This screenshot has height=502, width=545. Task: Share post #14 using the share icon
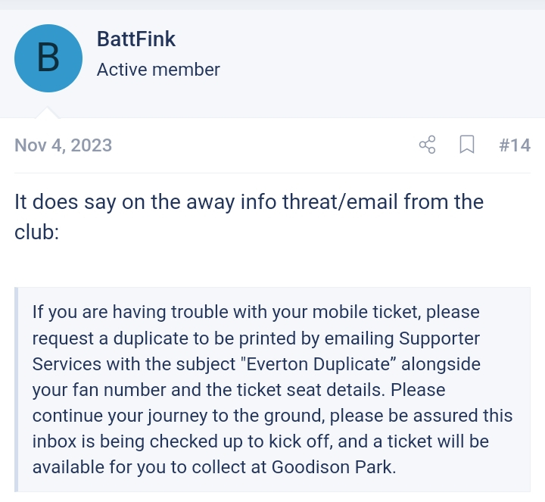(427, 145)
